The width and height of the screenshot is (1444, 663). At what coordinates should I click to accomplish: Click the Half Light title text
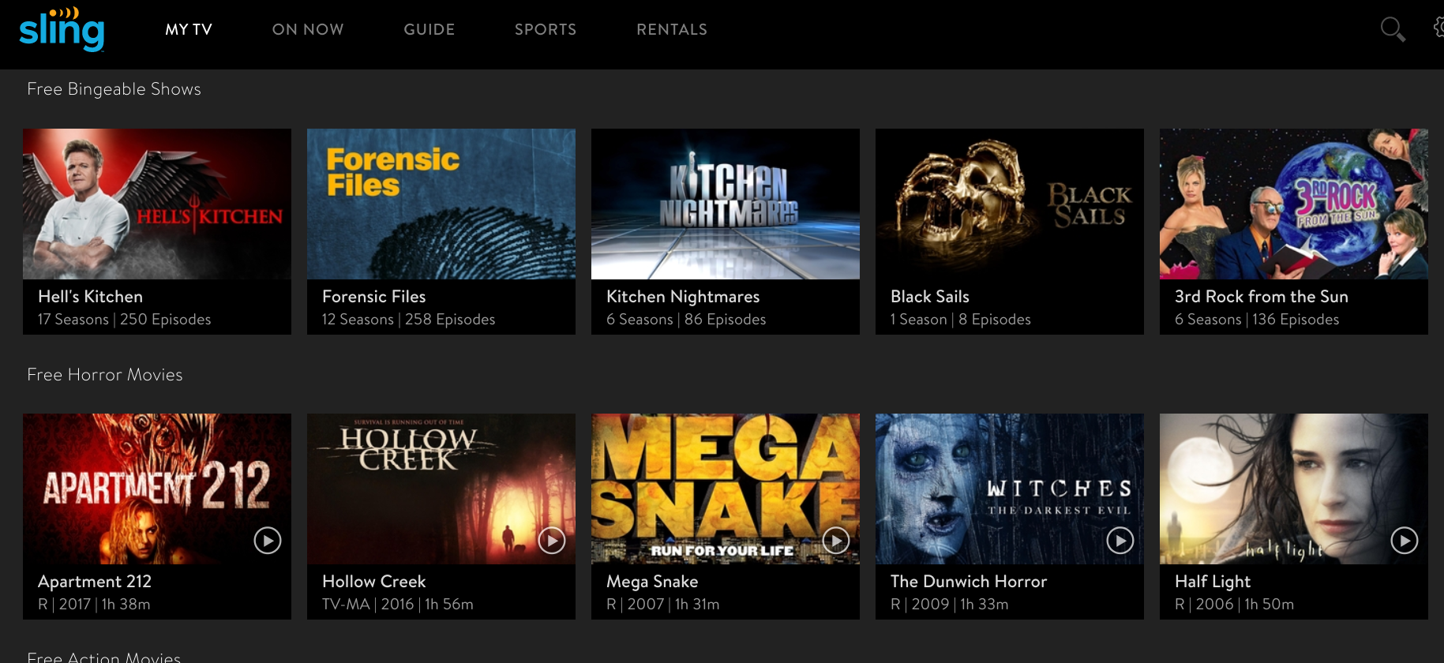pyautogui.click(x=1213, y=582)
